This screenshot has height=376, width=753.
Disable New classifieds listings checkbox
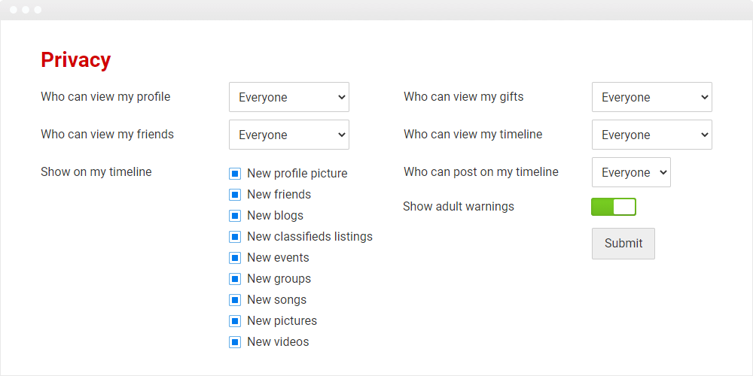[x=235, y=237]
